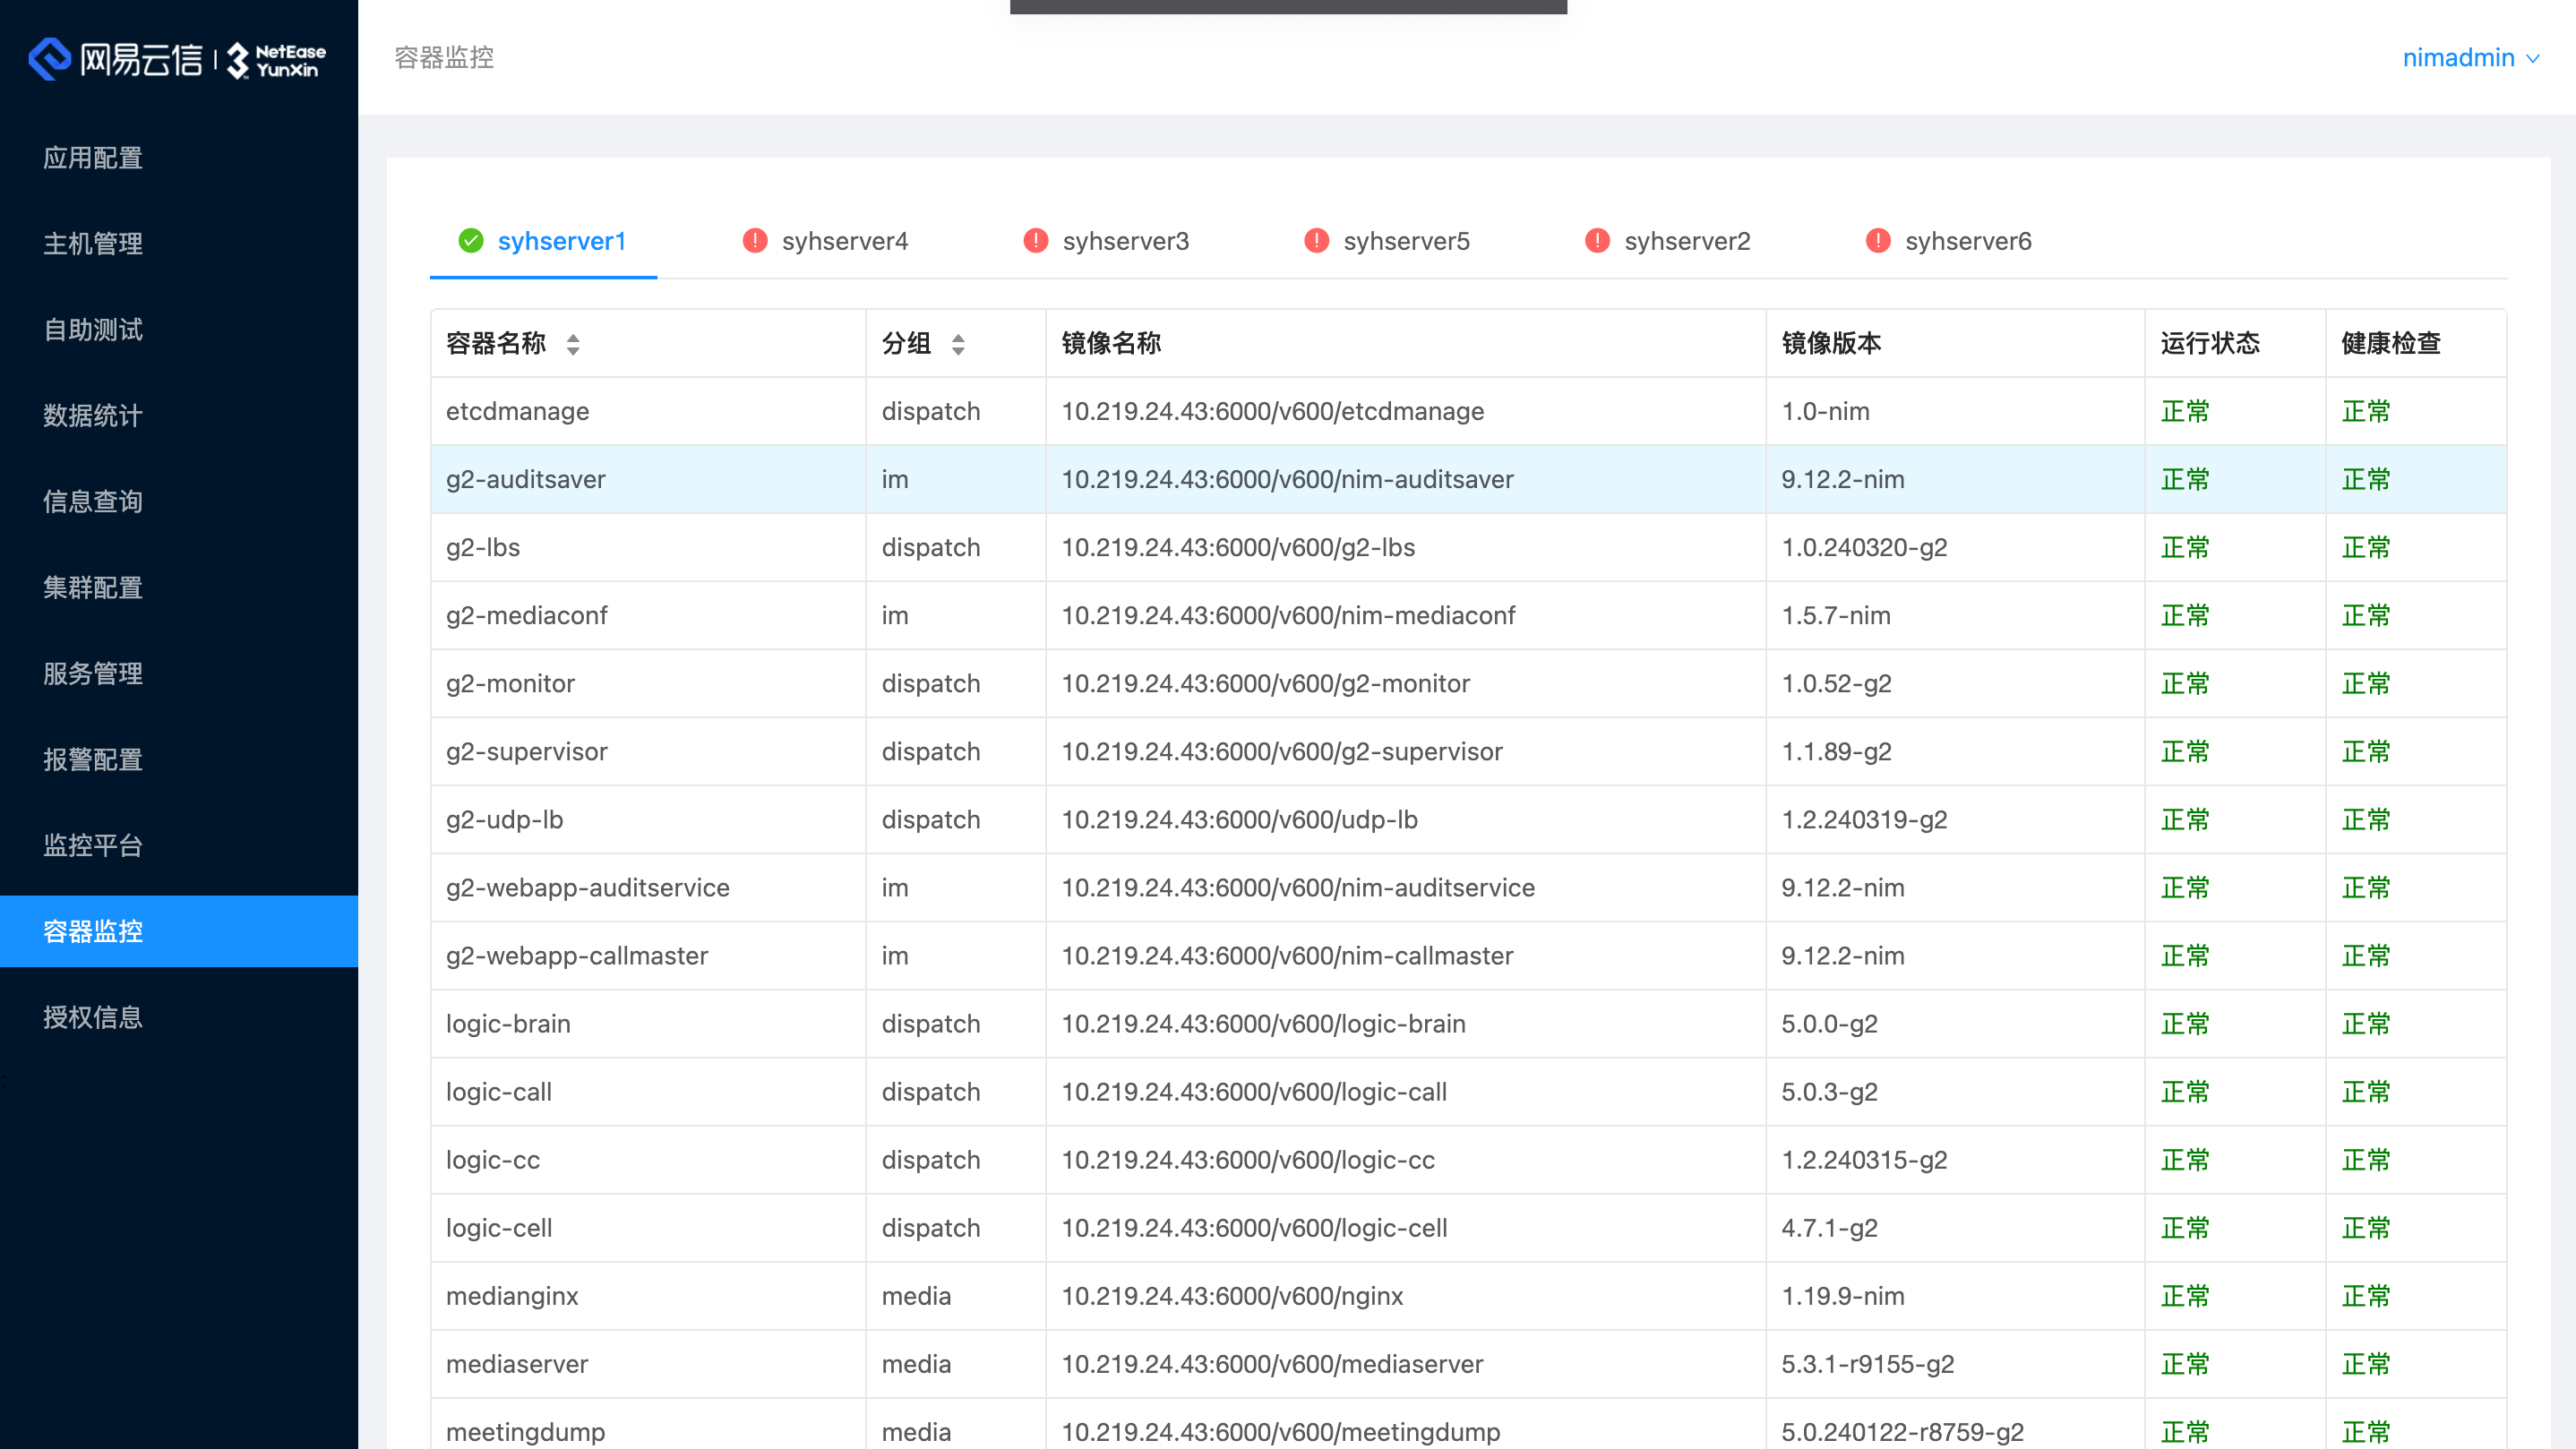The image size is (2576, 1449).
Task: Switch to the syhserver4 tab
Action: pyautogui.click(x=846, y=240)
